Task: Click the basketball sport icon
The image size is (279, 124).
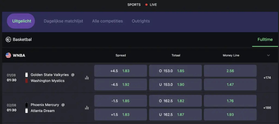Action: [8, 39]
